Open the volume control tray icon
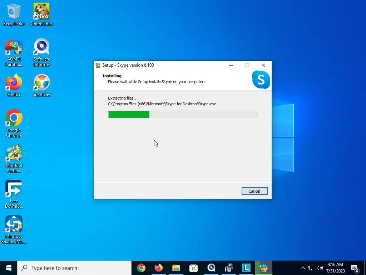Screen dimensions: 366x275 click(x=320, y=268)
